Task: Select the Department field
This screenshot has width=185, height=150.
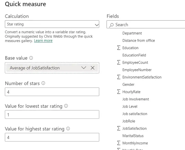Action: (132, 33)
